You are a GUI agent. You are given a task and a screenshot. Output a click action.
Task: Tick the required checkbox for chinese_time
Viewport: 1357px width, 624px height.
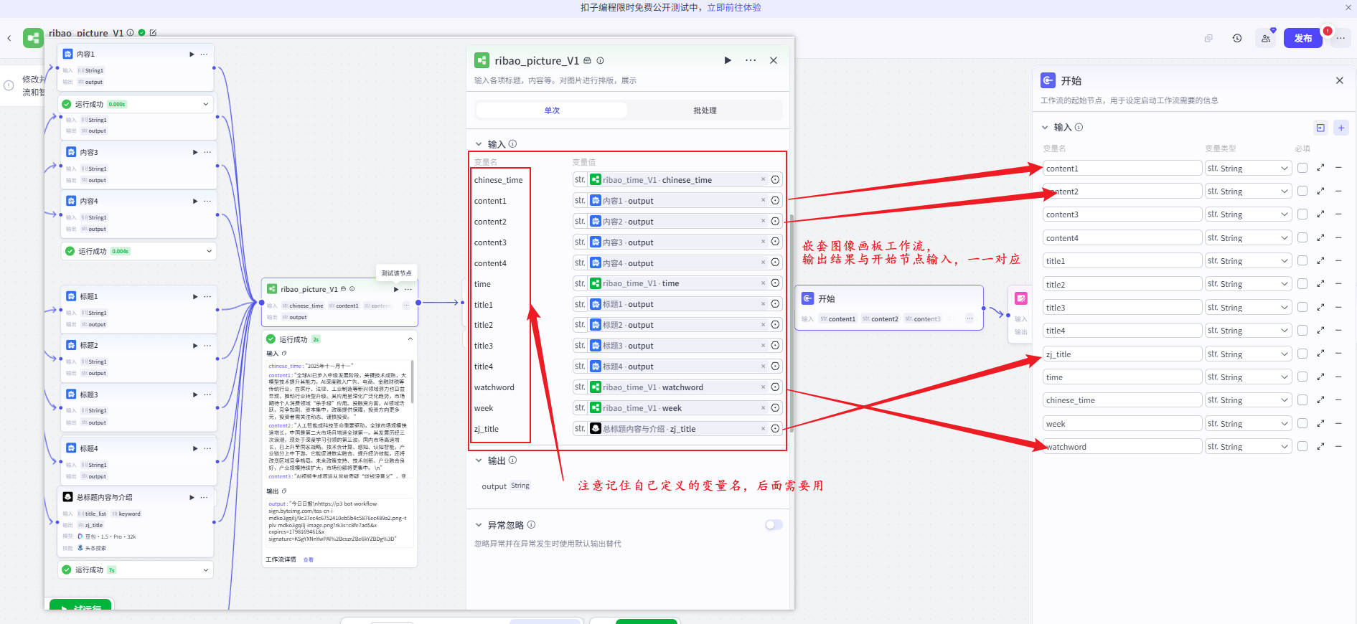pos(1302,400)
